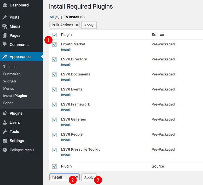Click the Comments speech bubble icon

[x=5, y=45]
